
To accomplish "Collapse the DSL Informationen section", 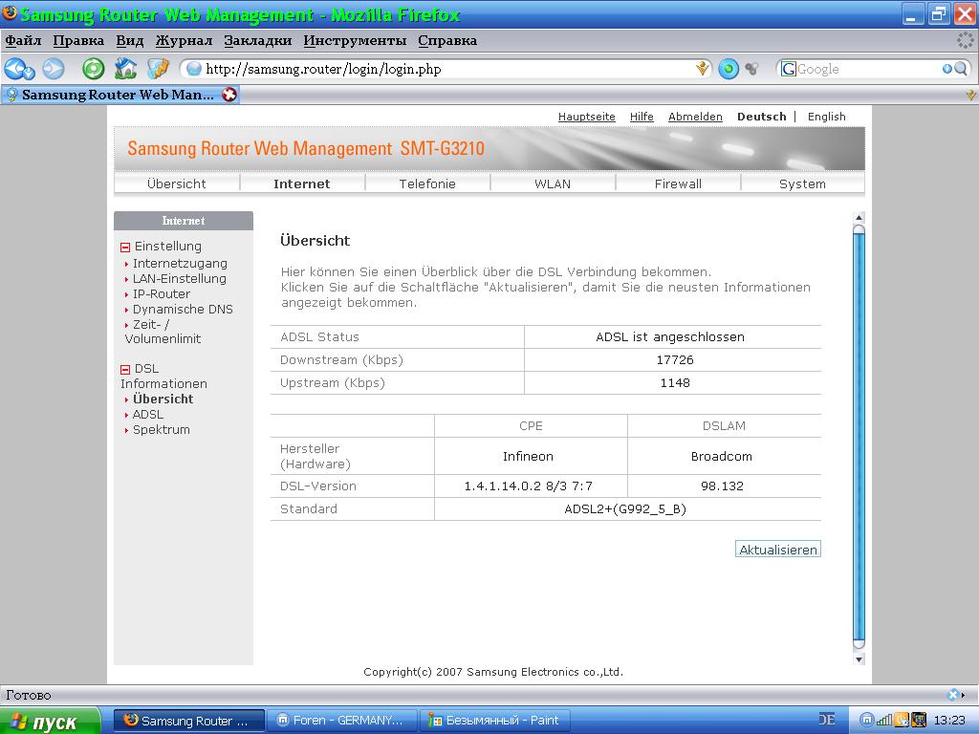I will (x=125, y=369).
